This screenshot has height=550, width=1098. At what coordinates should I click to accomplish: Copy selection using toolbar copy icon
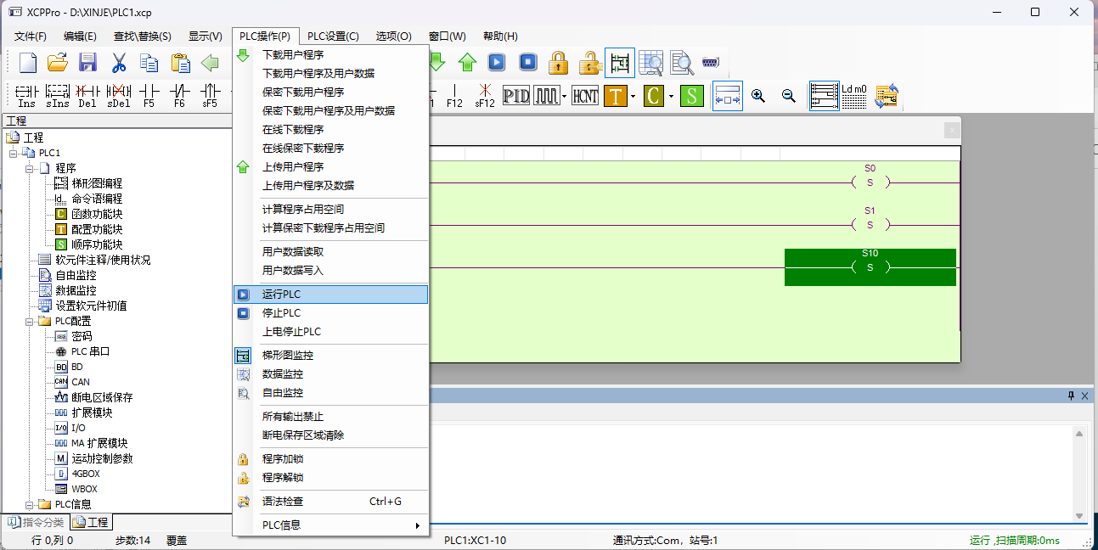[x=149, y=62]
